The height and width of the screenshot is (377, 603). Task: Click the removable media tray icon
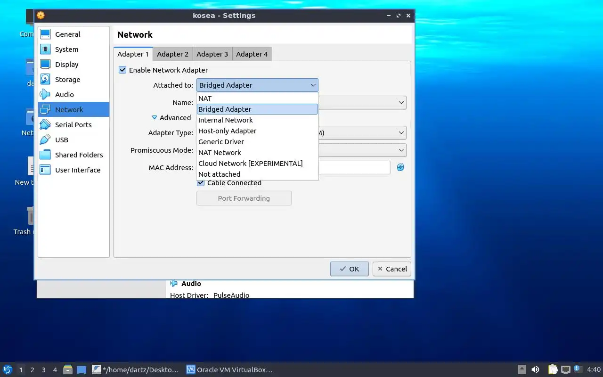522,369
